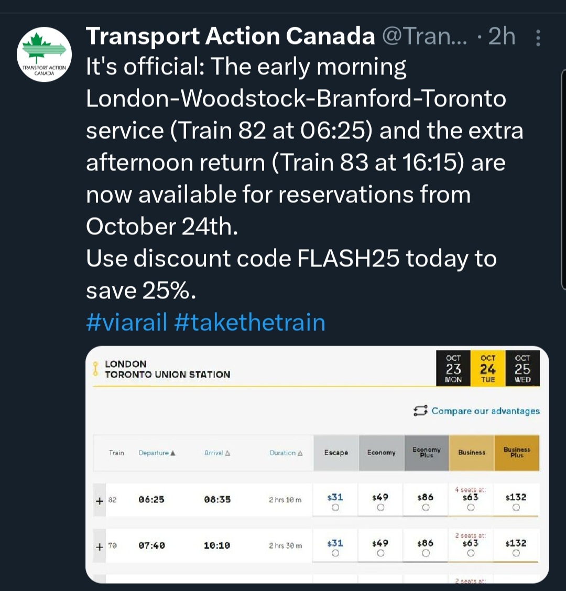Open the tweet's three-dot more options menu

pyautogui.click(x=538, y=38)
